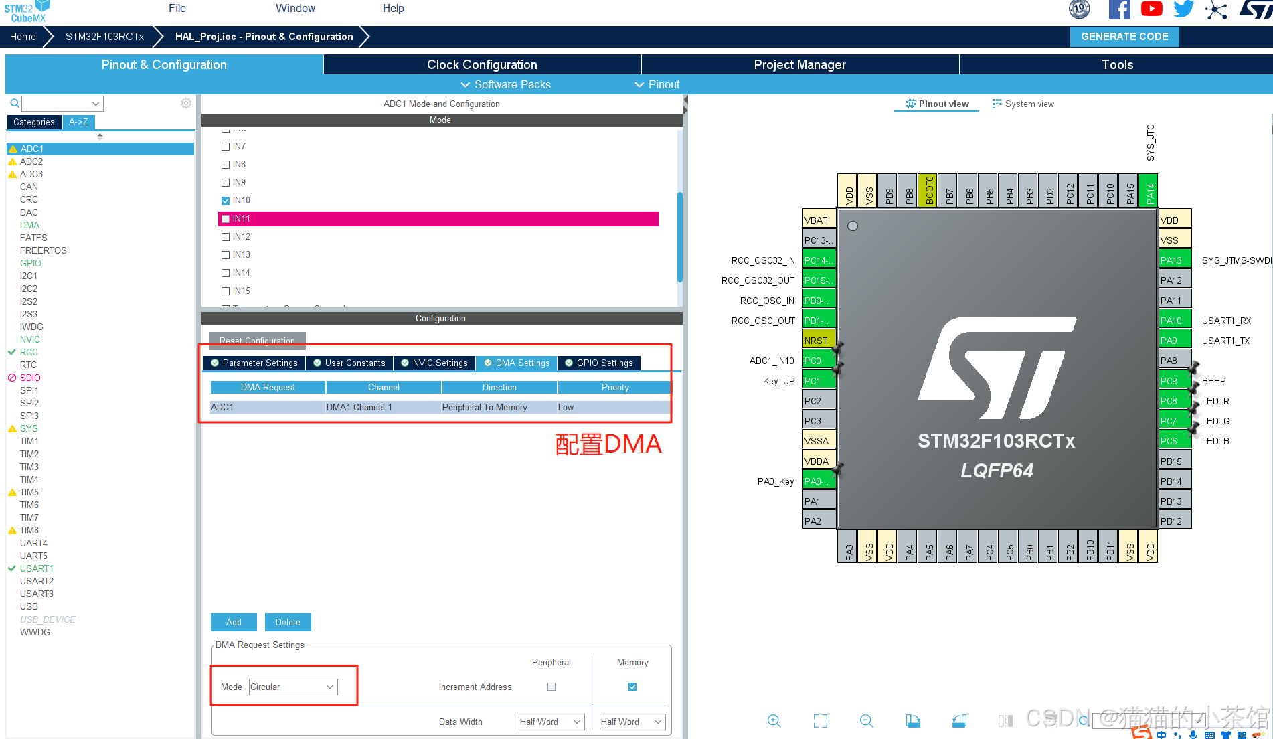The image size is (1273, 739).
Task: Select the PA13 pin on chip
Action: [x=1175, y=260]
